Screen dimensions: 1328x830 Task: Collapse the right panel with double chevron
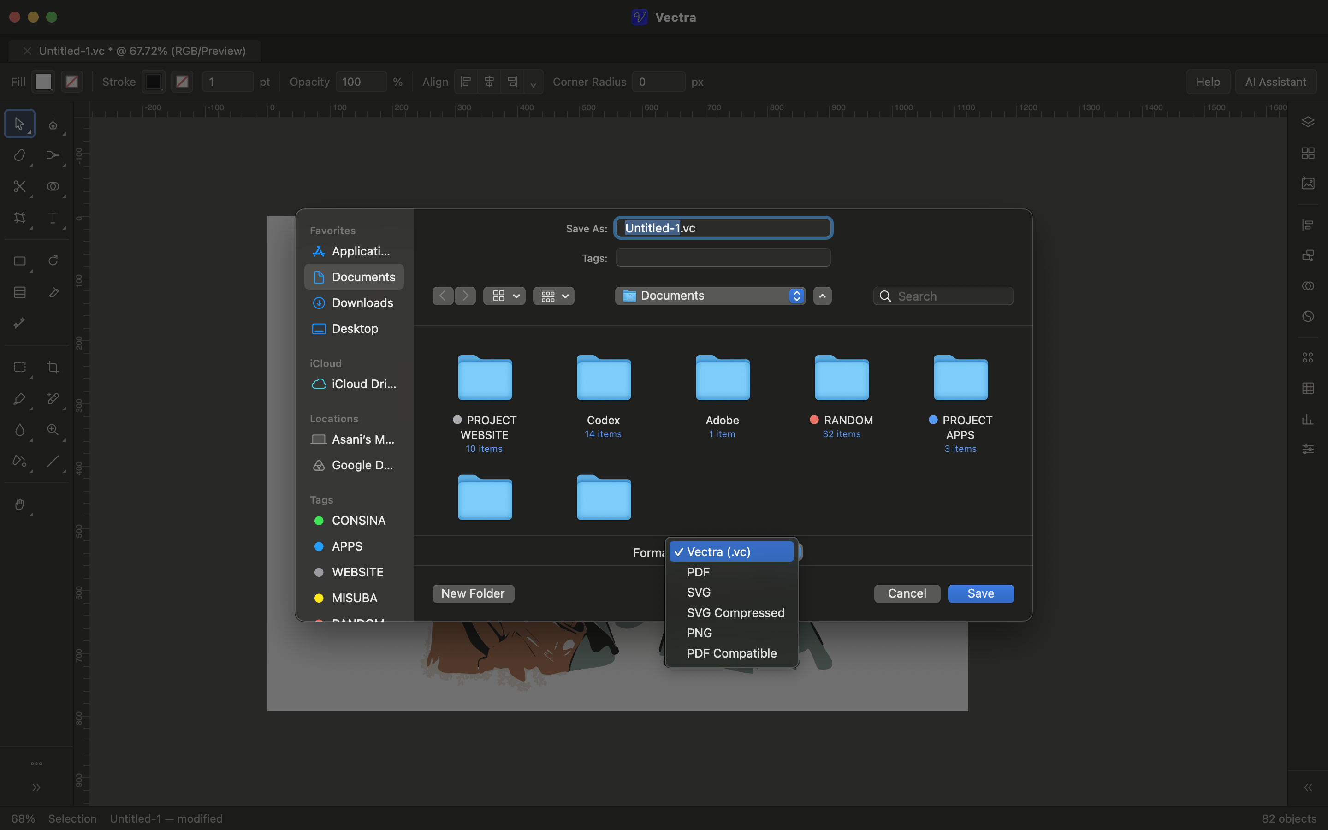(1308, 788)
